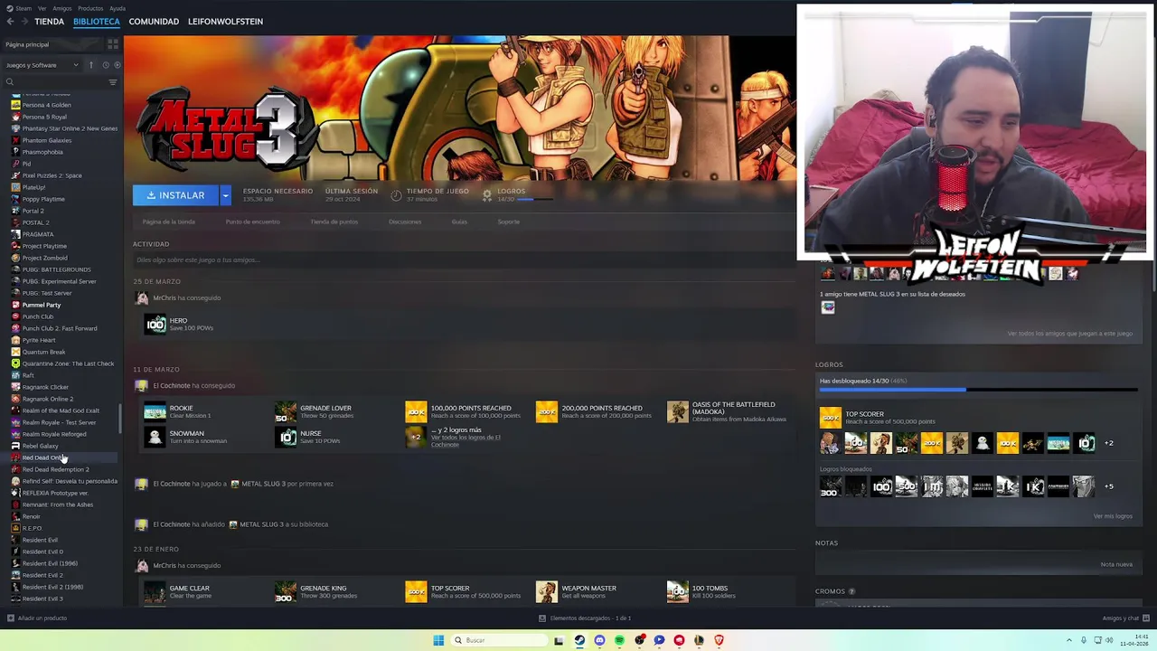Open the Página de la tienda link
This screenshot has height=651, width=1157.
168,222
